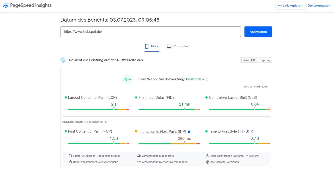334x172 pixels.
Task: Click 'Verschiedene Netzwerkverbindungen' text
Action: tap(165, 162)
